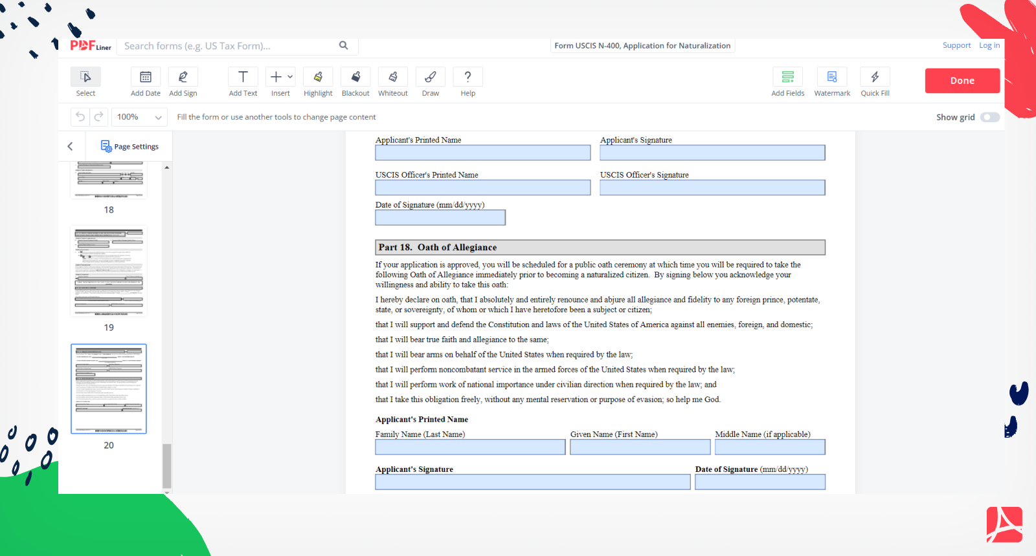Expand the 100% zoom level dropdown

pyautogui.click(x=139, y=117)
